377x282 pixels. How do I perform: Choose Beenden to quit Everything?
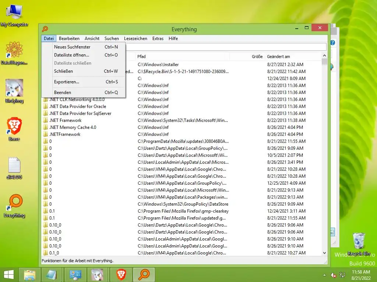coord(84,92)
